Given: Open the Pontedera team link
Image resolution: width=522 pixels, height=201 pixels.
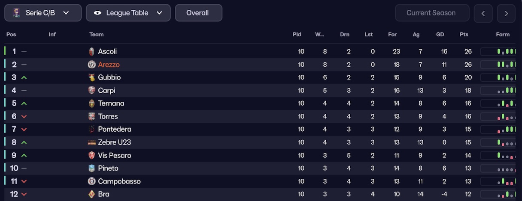Looking at the screenshot, I should pos(115,129).
